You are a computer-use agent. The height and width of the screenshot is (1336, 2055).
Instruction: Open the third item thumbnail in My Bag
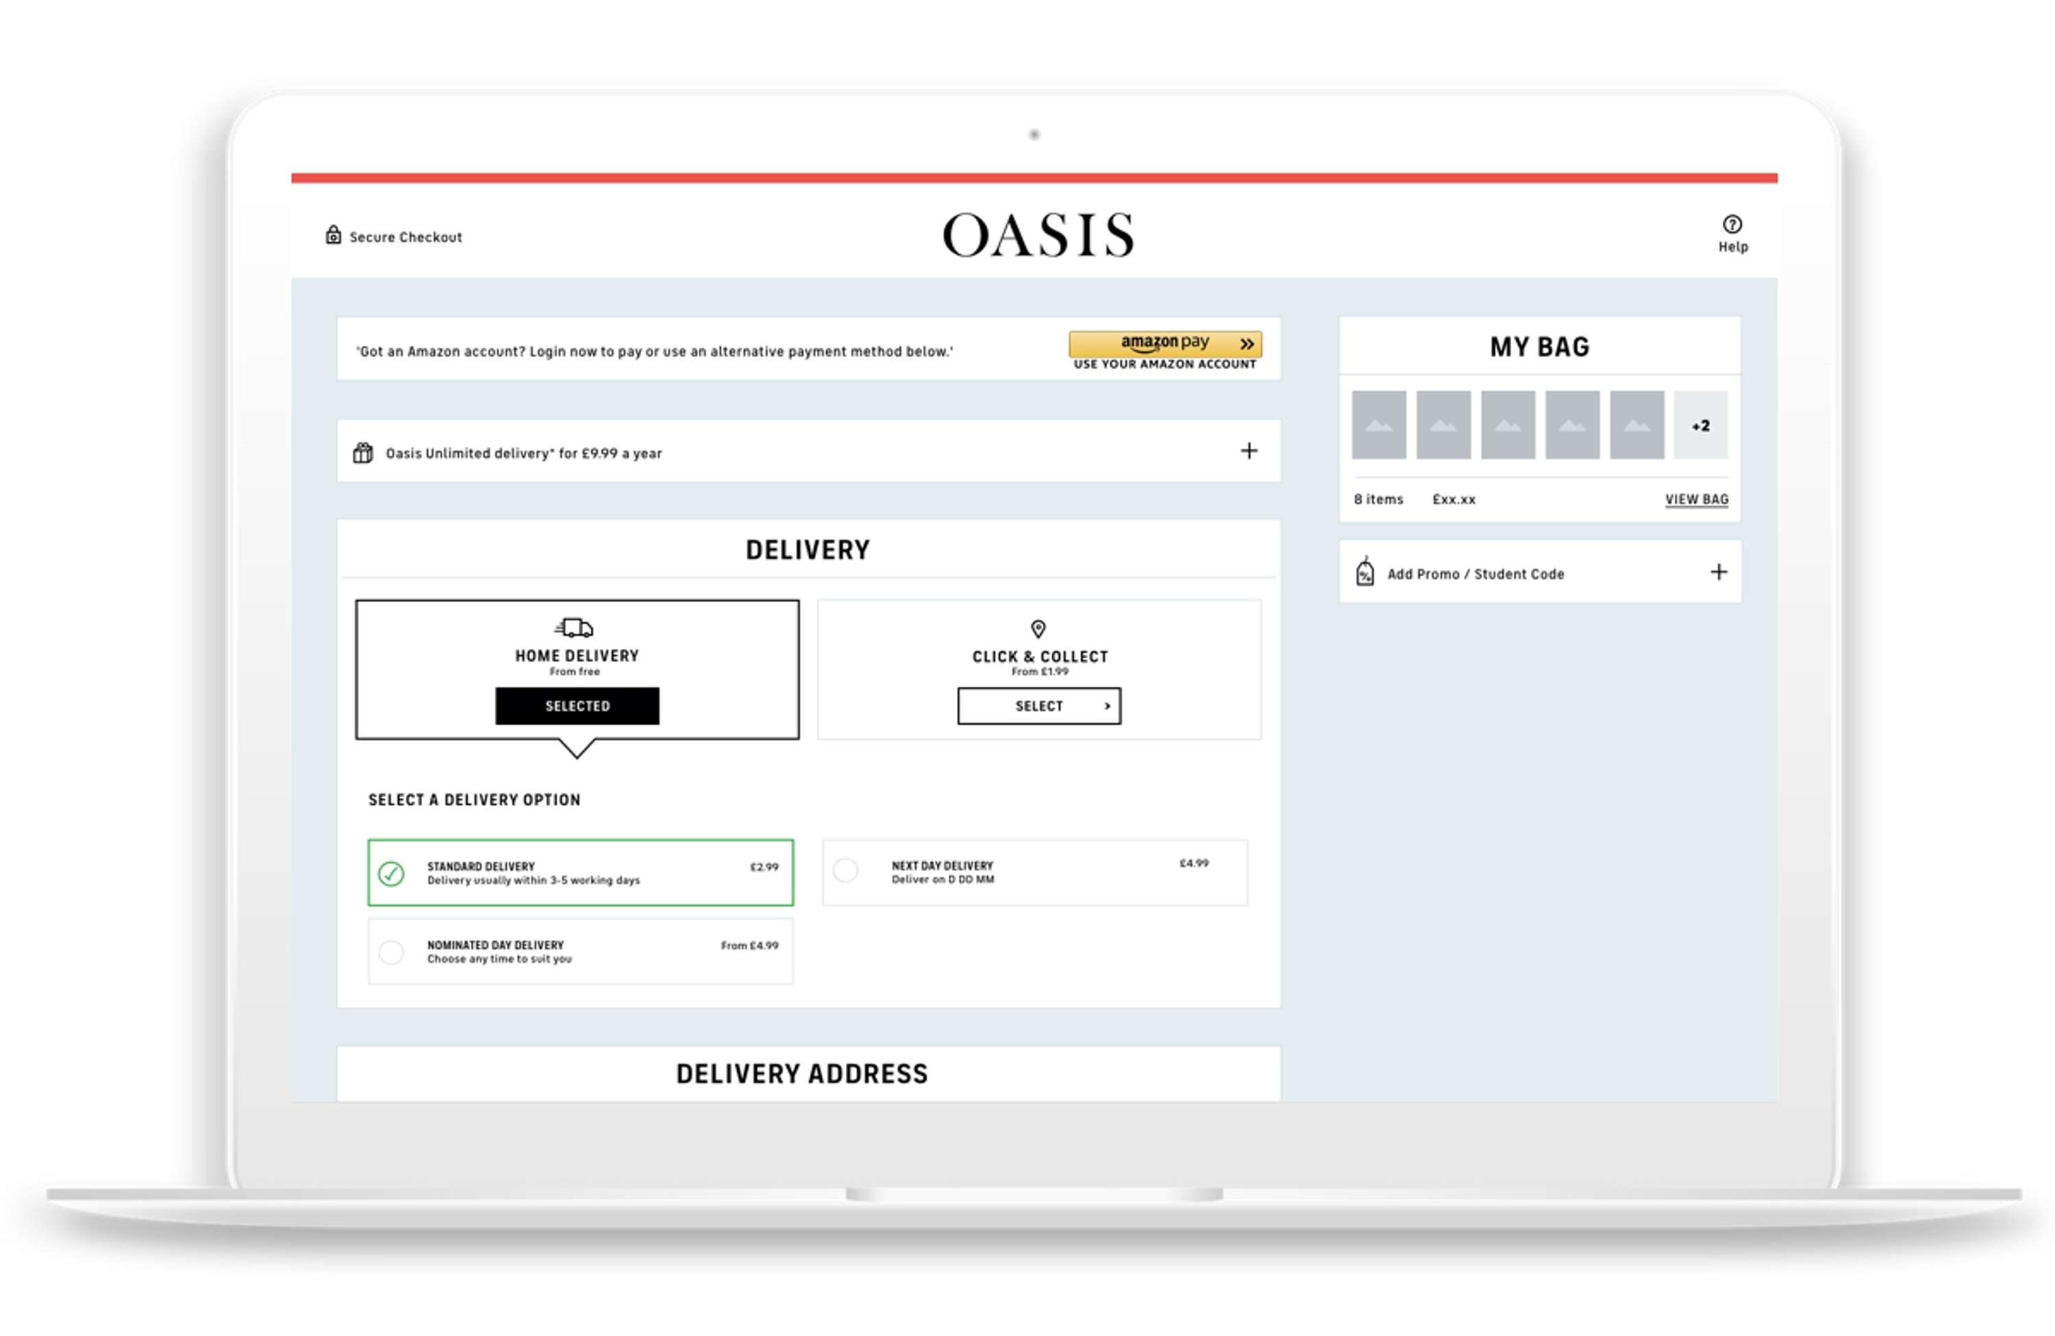tap(1508, 424)
